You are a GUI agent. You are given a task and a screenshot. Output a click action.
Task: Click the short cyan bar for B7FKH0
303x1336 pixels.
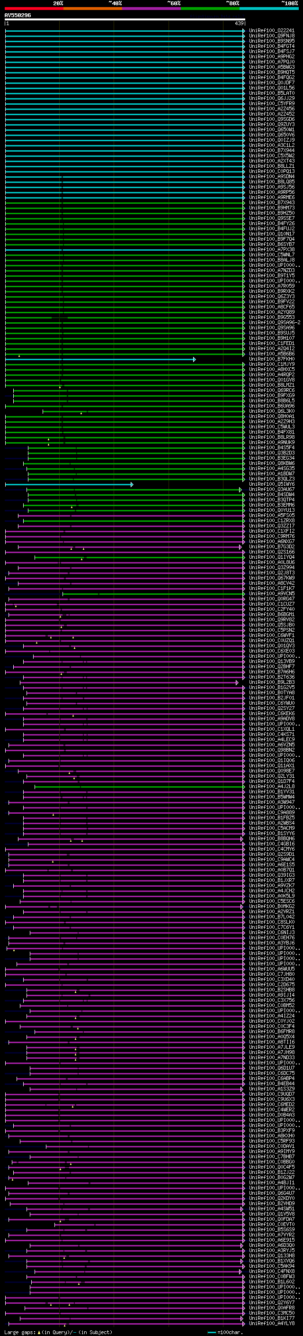tap(100, 359)
